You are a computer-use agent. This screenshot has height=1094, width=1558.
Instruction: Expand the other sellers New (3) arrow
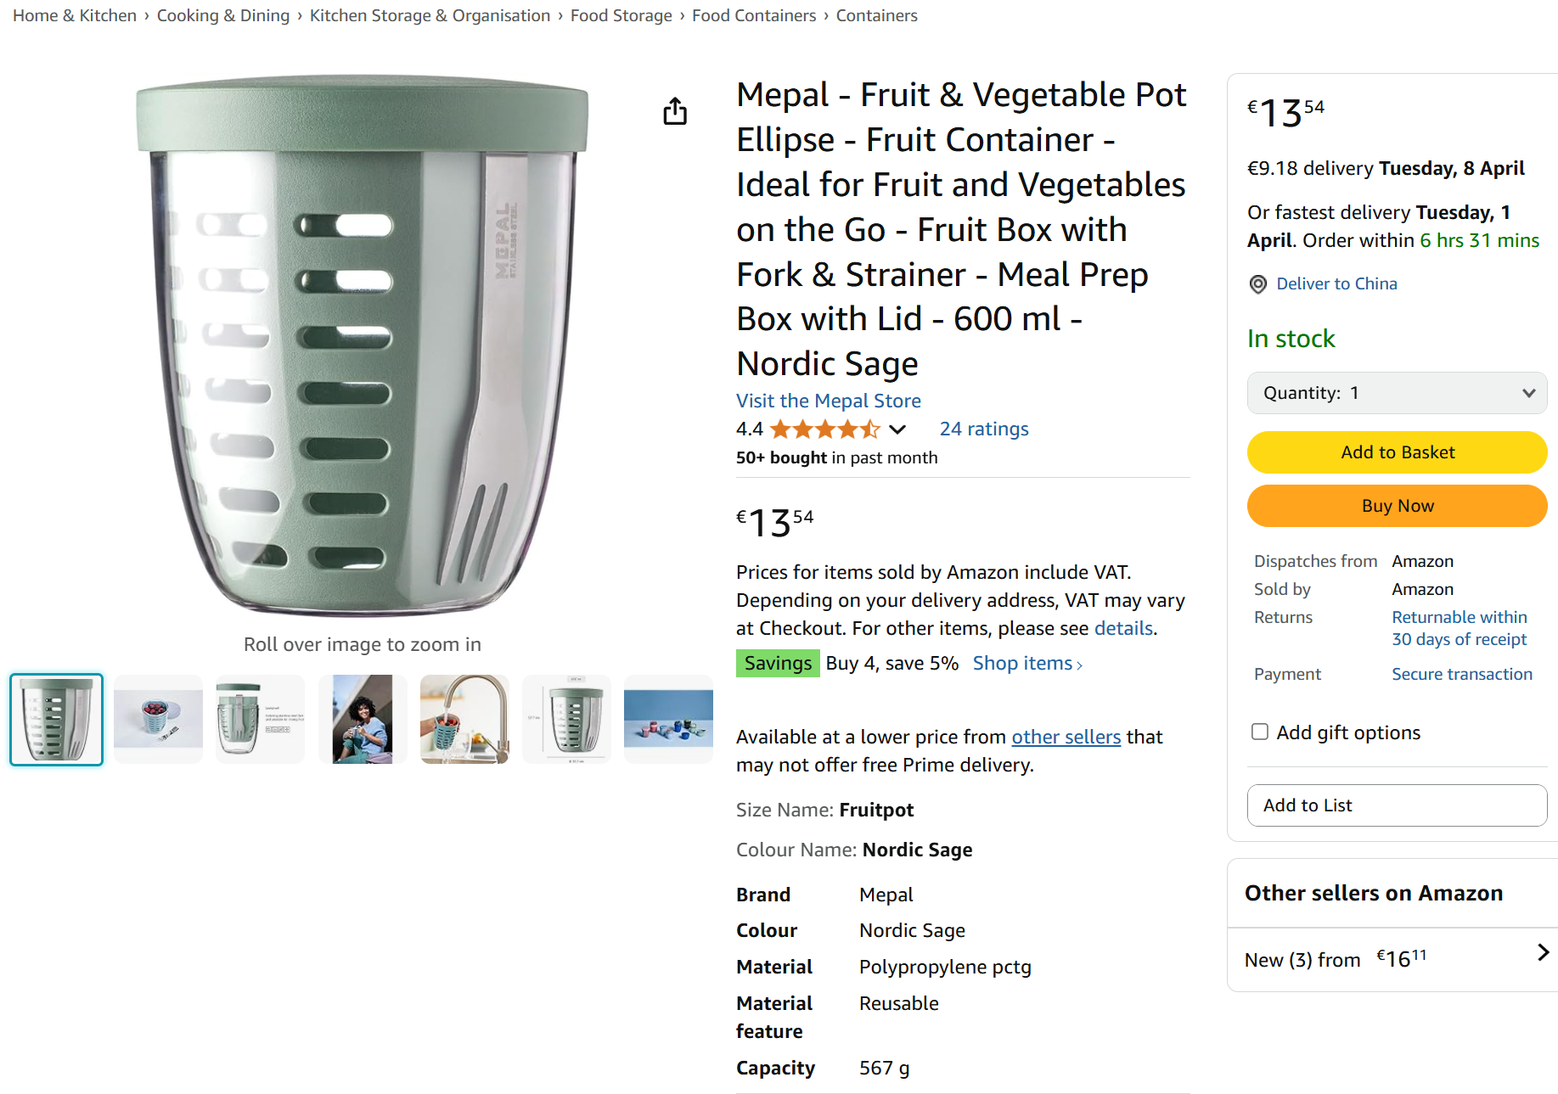1543,953
